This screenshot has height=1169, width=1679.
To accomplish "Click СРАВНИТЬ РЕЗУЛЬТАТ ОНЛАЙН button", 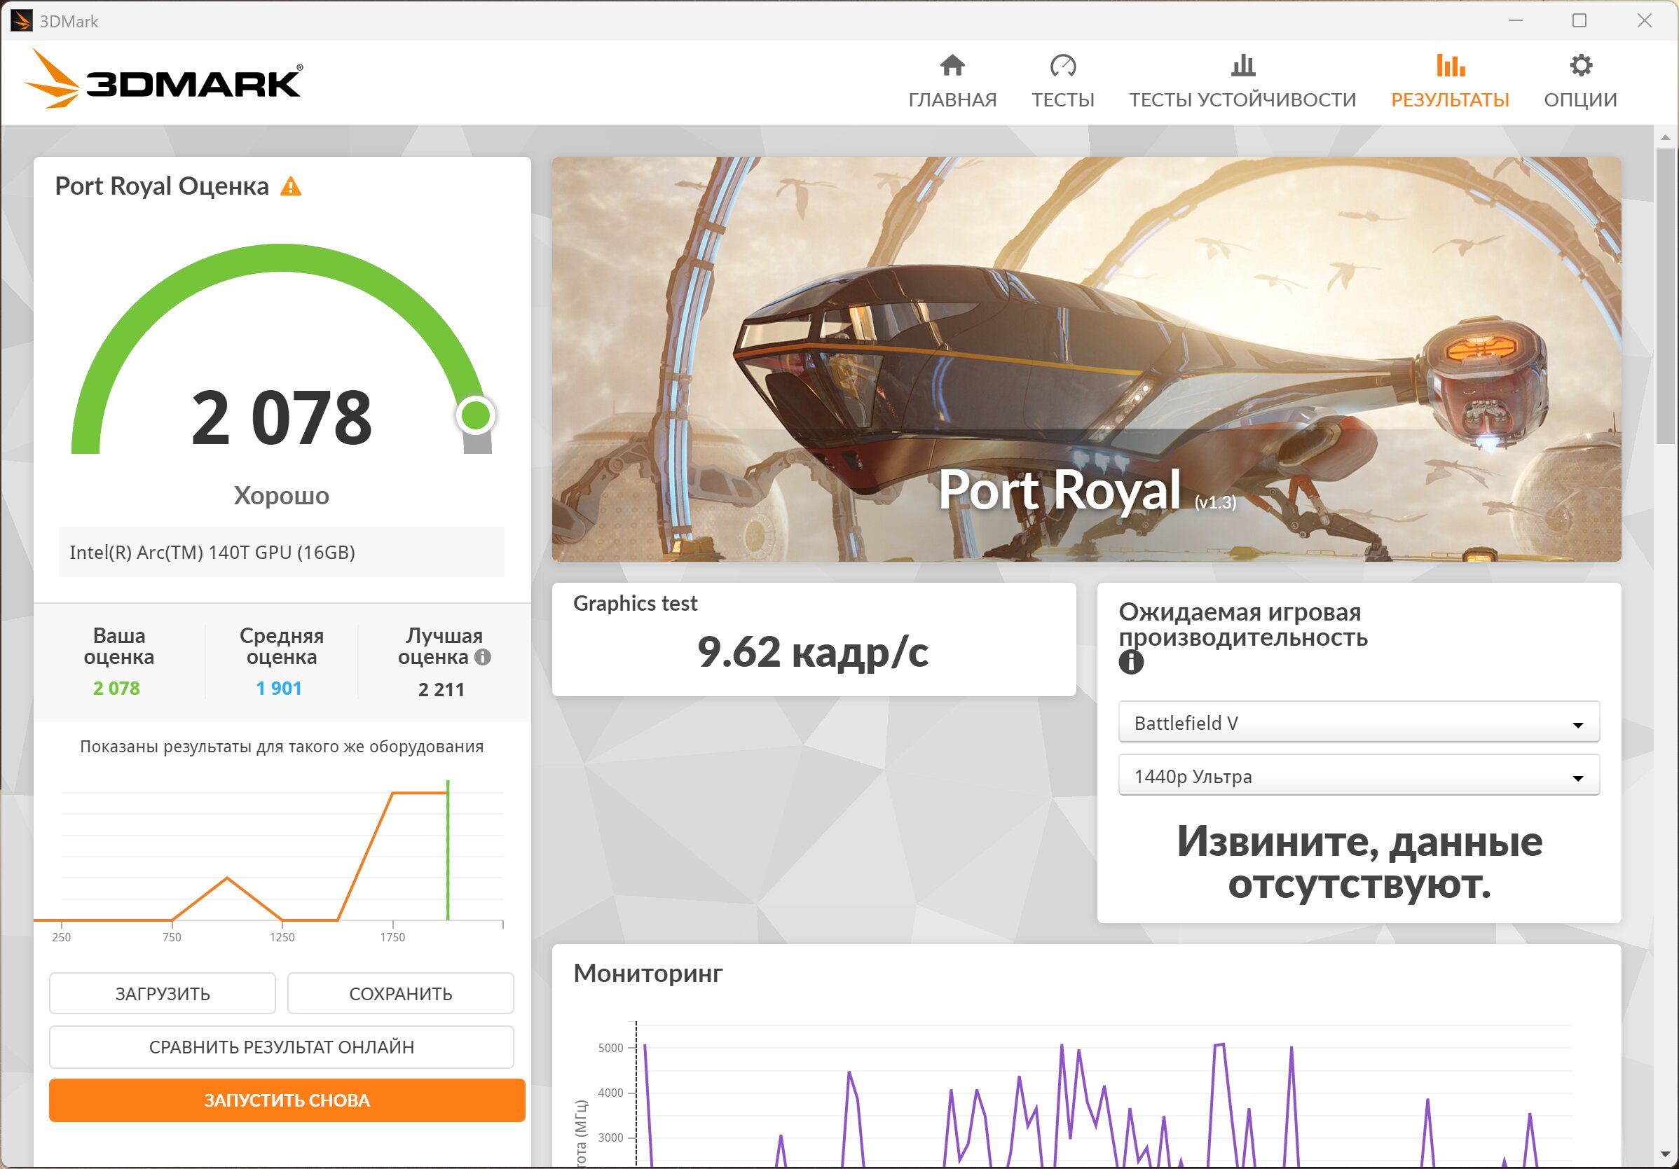I will [x=281, y=1047].
